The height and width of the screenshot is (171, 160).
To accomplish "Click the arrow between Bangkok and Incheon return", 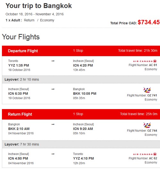I will (53, 124).
